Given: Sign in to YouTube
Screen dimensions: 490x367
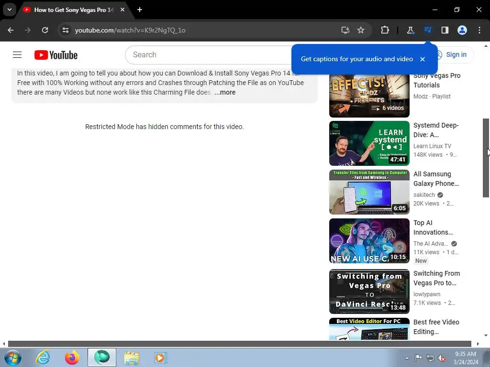Looking at the screenshot, I should pyautogui.click(x=456, y=54).
